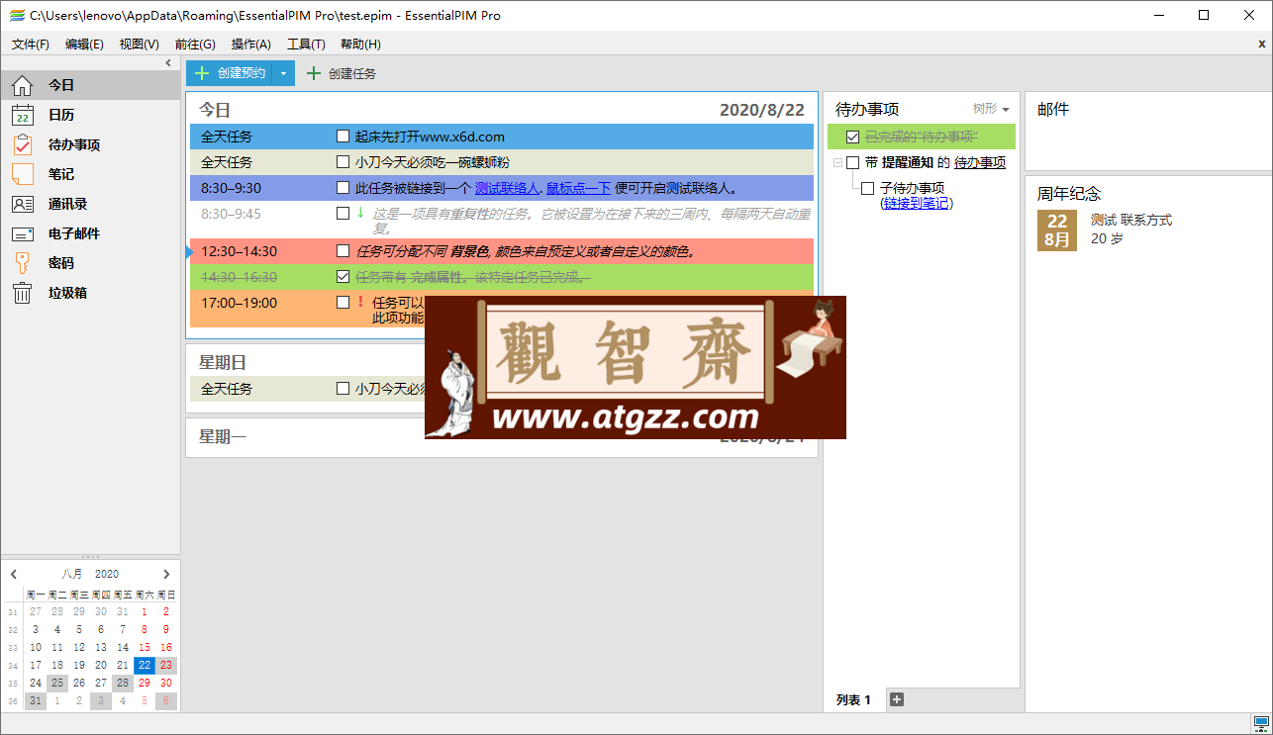Click 八月 month selector in mini calendar
Screen dimensions: 1273x735
click(72, 574)
